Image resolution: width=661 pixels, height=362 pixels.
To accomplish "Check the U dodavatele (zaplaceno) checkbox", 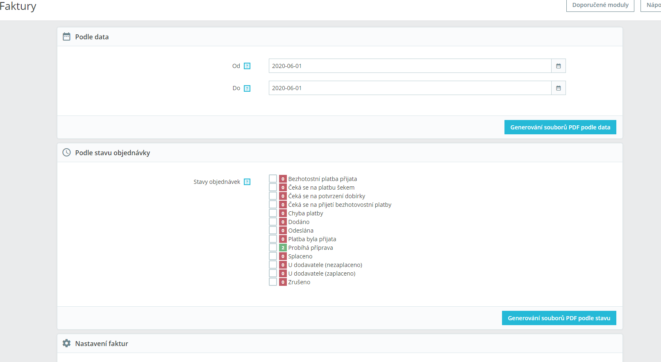I will tap(273, 273).
